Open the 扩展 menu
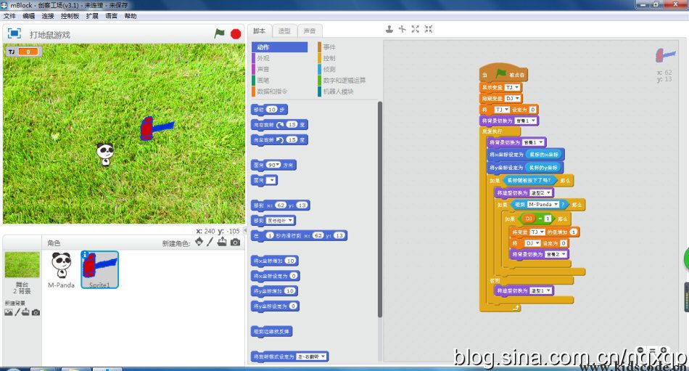 tap(92, 16)
